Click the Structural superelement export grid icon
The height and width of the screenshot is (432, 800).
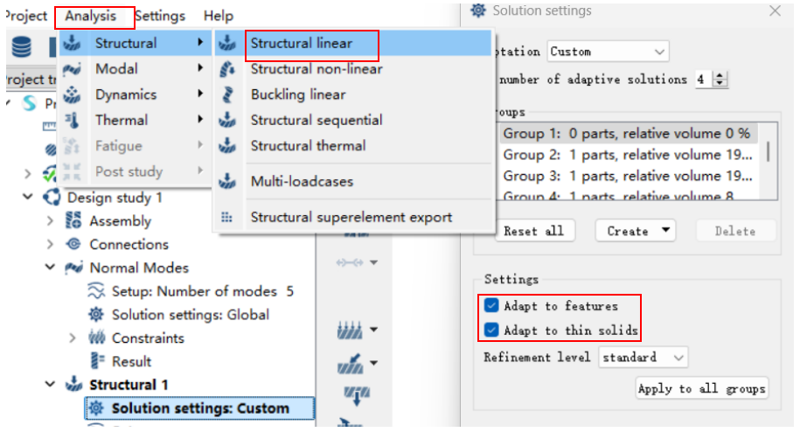226,217
